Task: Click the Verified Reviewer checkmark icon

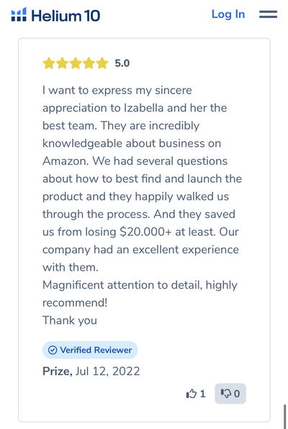Action: pos(53,350)
